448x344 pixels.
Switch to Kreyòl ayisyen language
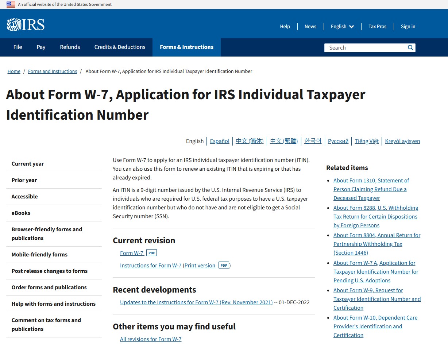pos(402,141)
